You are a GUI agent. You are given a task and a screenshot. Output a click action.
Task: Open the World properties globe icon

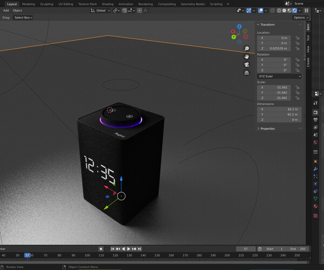[x=315, y=142]
